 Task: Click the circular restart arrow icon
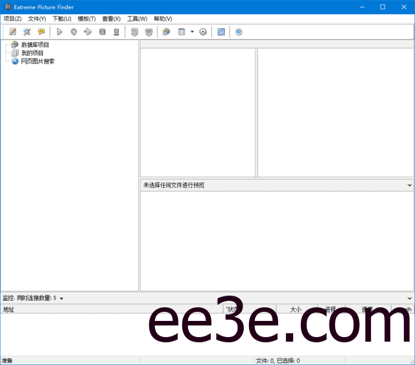click(x=73, y=32)
